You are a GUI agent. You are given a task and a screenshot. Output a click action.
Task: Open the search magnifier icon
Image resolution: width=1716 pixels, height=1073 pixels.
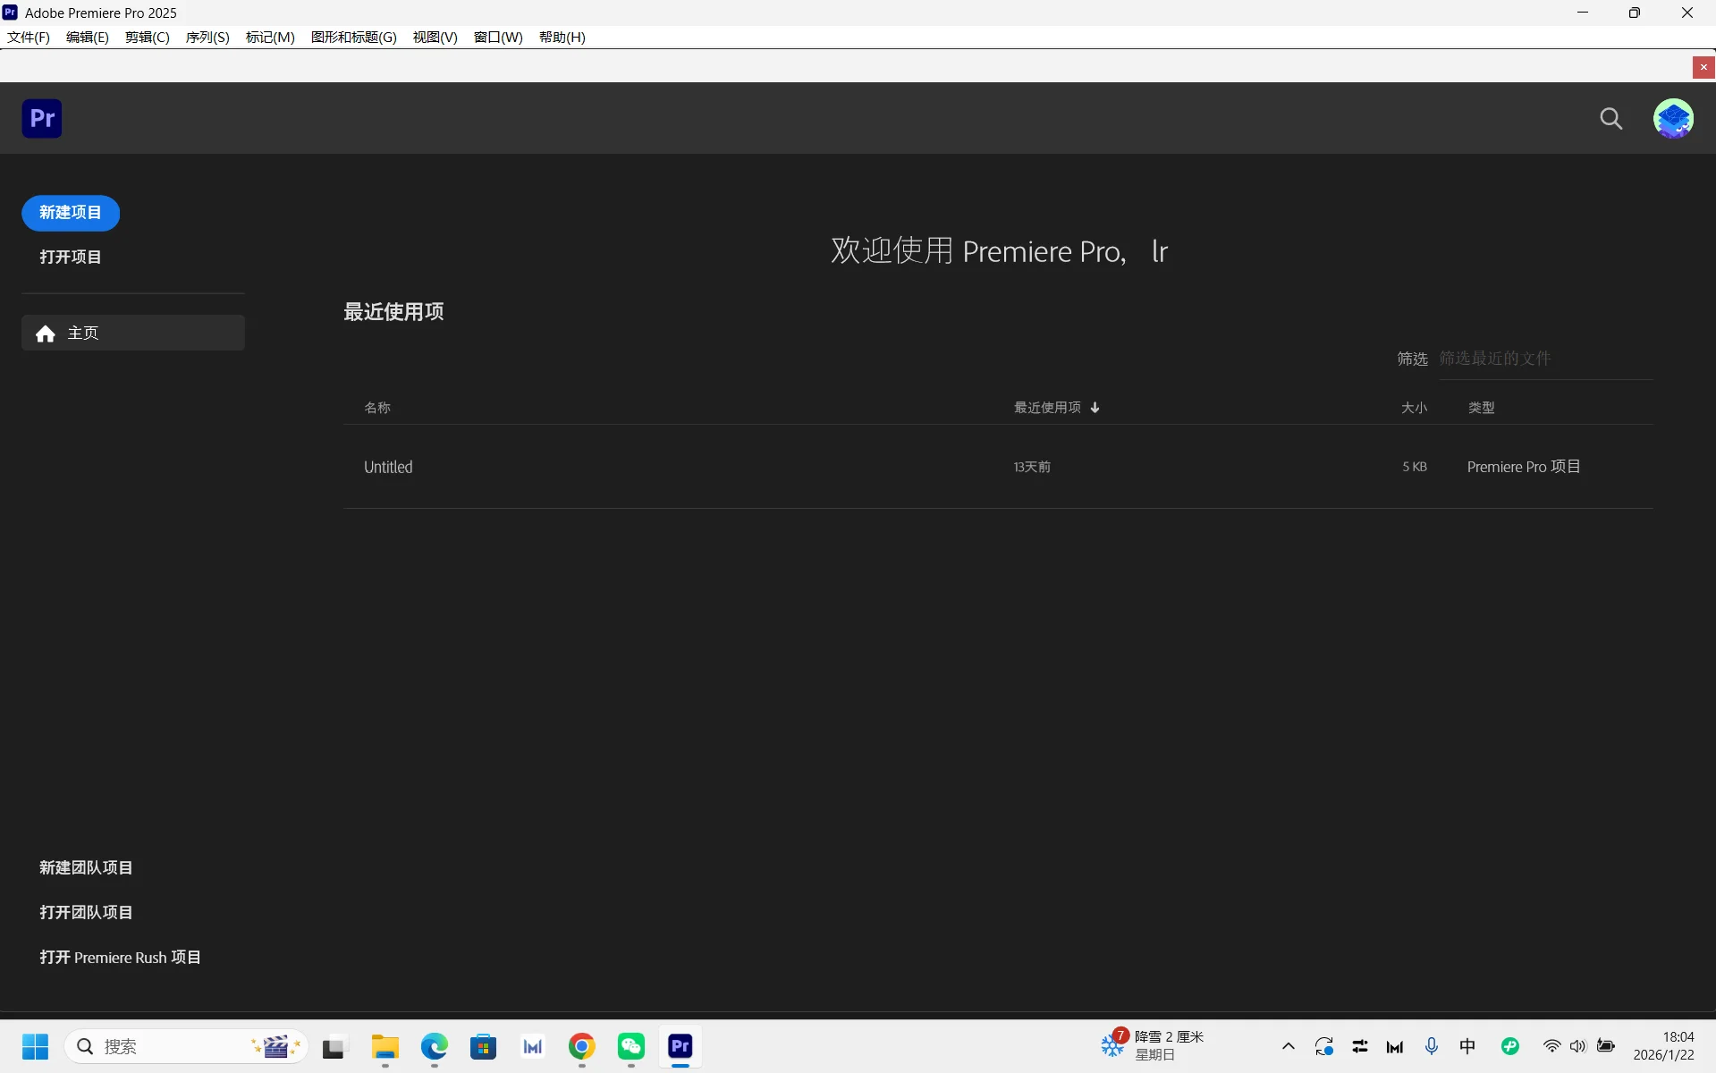point(1610,119)
